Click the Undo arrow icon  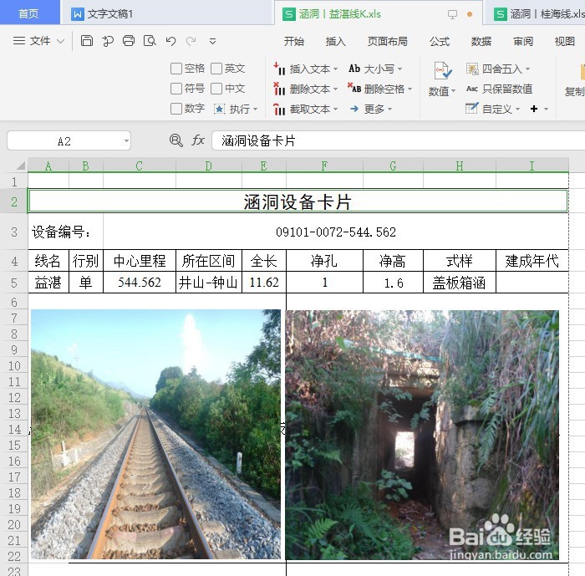click(170, 41)
